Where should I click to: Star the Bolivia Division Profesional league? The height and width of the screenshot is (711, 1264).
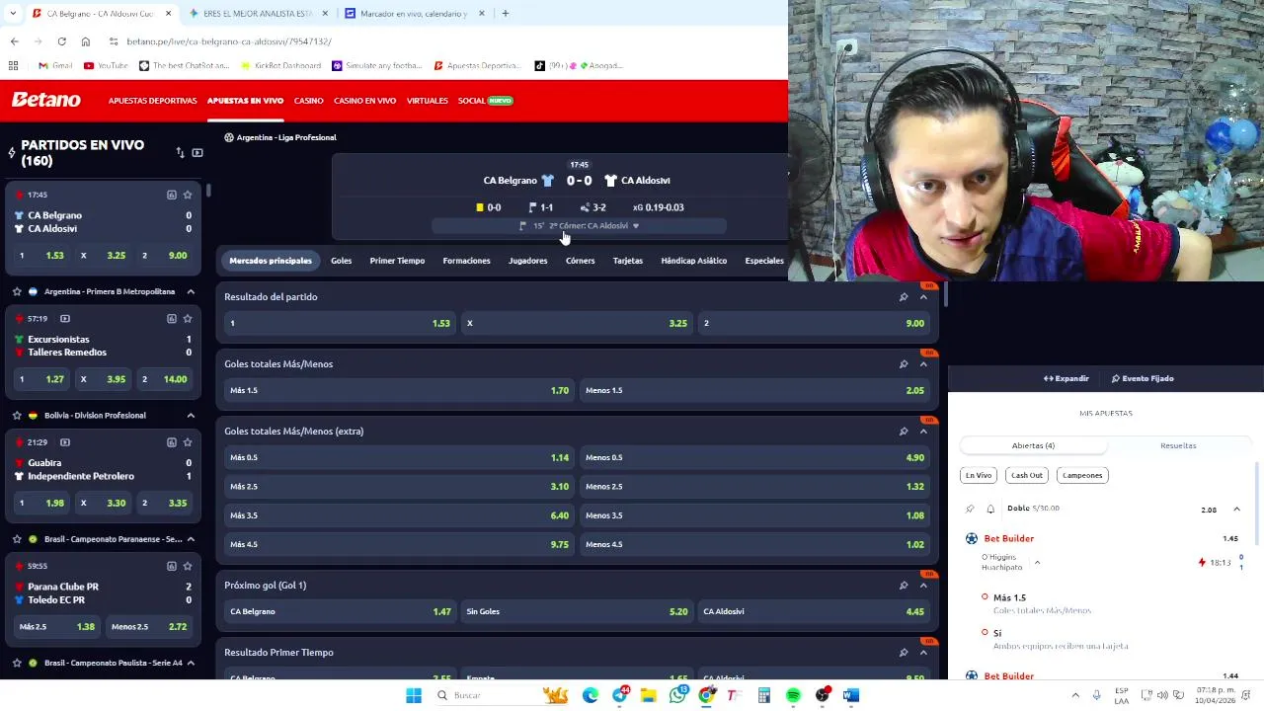point(17,415)
